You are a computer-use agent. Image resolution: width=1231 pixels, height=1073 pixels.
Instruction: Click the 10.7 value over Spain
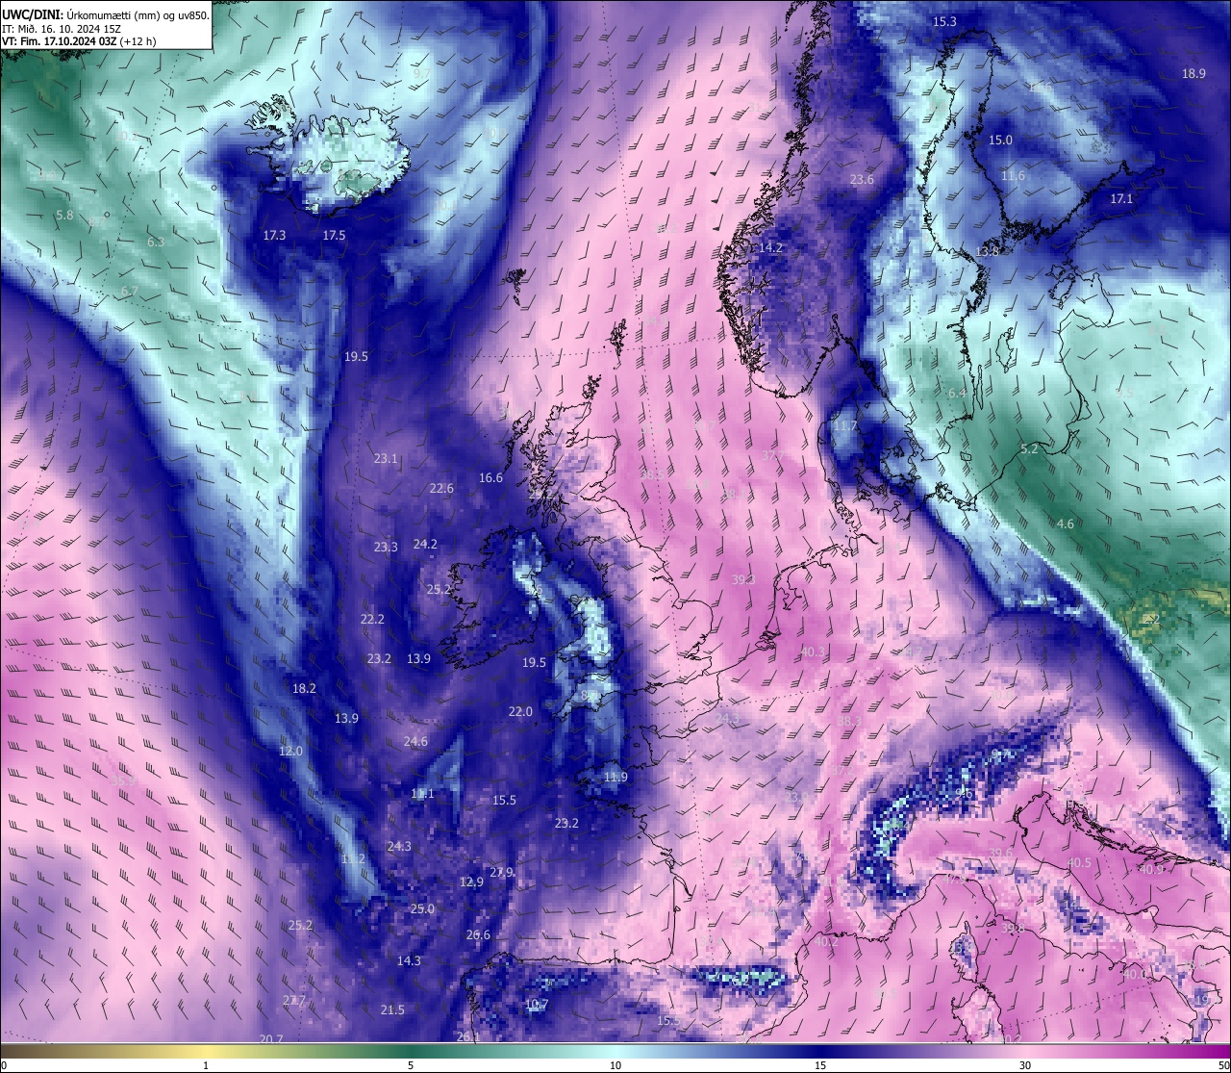[x=537, y=1005]
